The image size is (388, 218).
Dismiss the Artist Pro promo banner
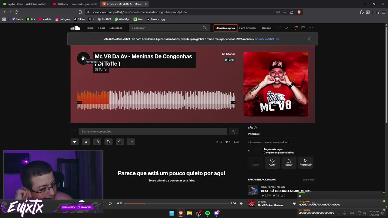[309, 39]
